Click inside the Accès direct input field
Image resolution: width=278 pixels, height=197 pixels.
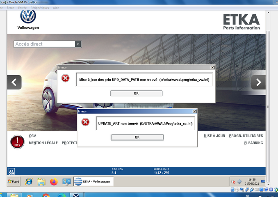click(44, 44)
